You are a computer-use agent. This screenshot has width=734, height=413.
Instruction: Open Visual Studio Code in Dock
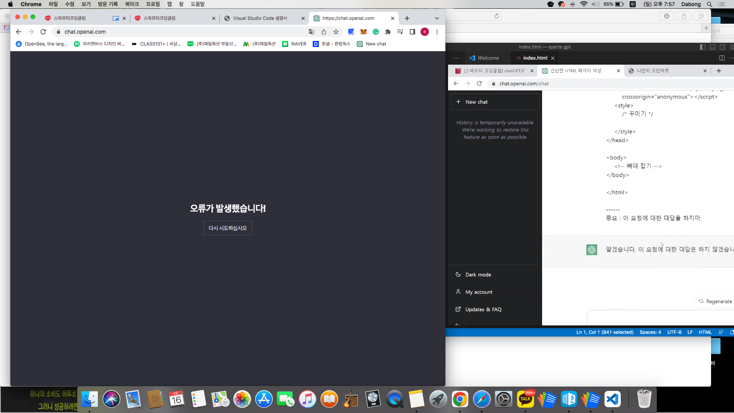pyautogui.click(x=612, y=399)
